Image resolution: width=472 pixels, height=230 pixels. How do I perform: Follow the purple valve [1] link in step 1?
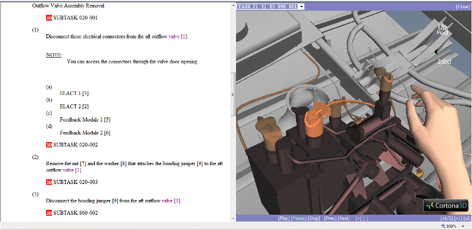click(178, 37)
